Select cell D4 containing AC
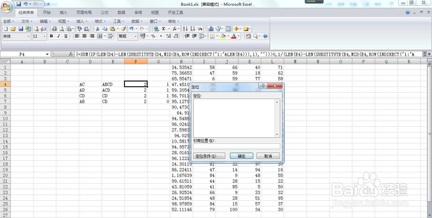This screenshot has height=218, width=432. (90, 84)
